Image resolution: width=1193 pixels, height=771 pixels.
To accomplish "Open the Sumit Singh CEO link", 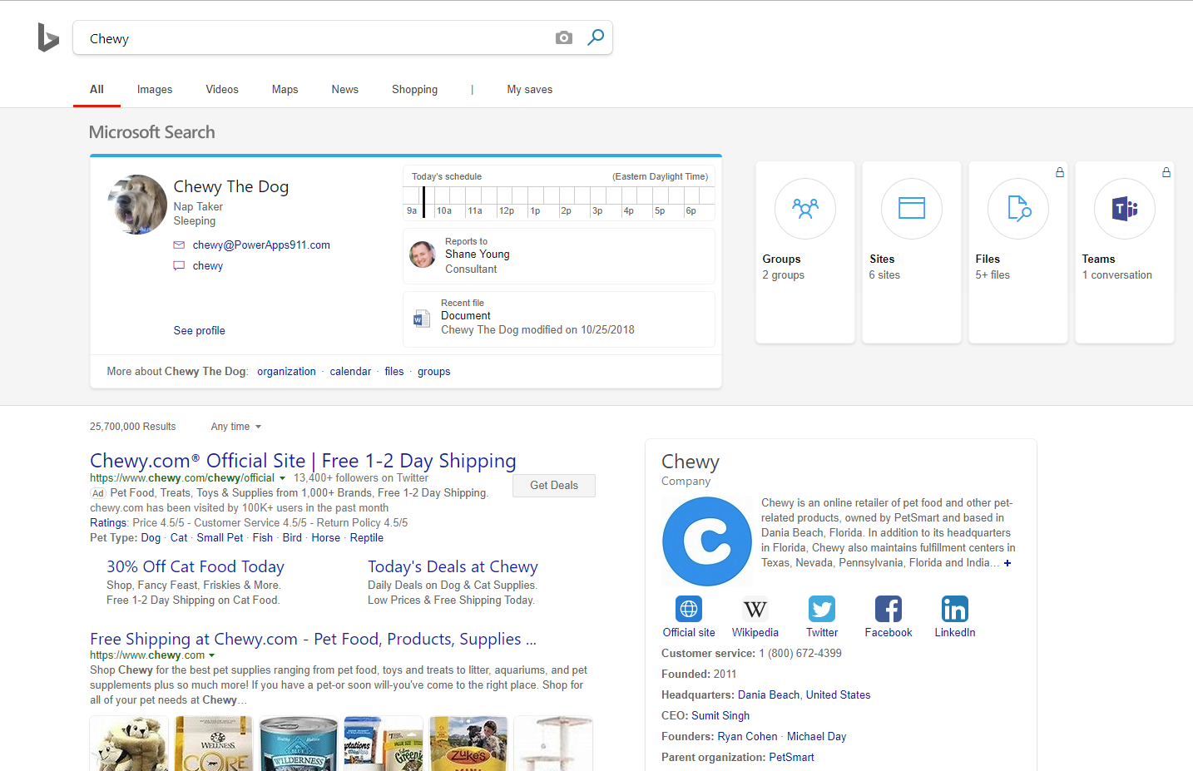I will (x=720, y=715).
